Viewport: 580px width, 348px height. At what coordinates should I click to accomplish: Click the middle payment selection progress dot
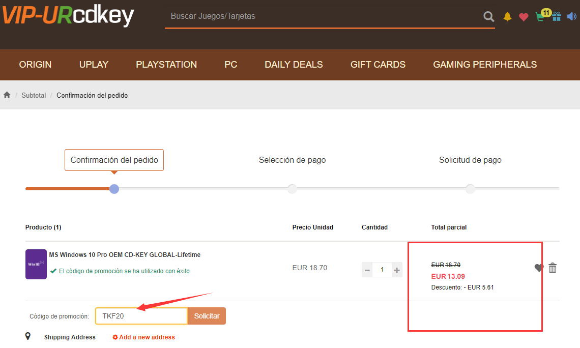(292, 189)
